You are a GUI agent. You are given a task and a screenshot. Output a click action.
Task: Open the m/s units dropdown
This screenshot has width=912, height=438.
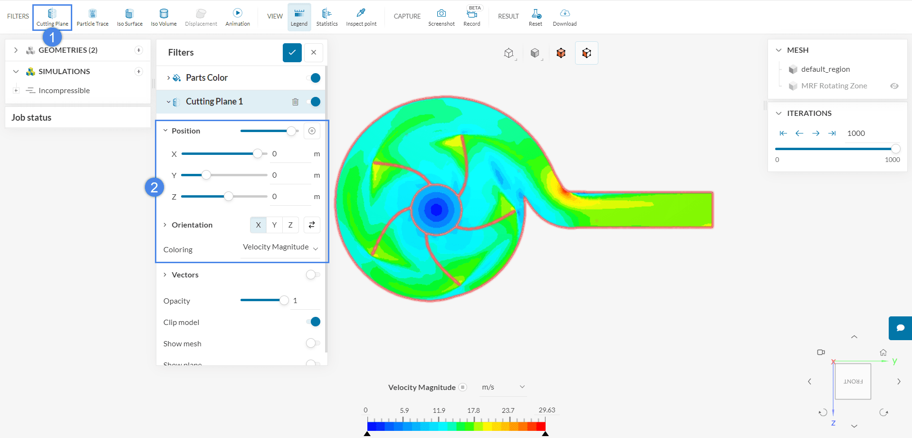pyautogui.click(x=503, y=387)
